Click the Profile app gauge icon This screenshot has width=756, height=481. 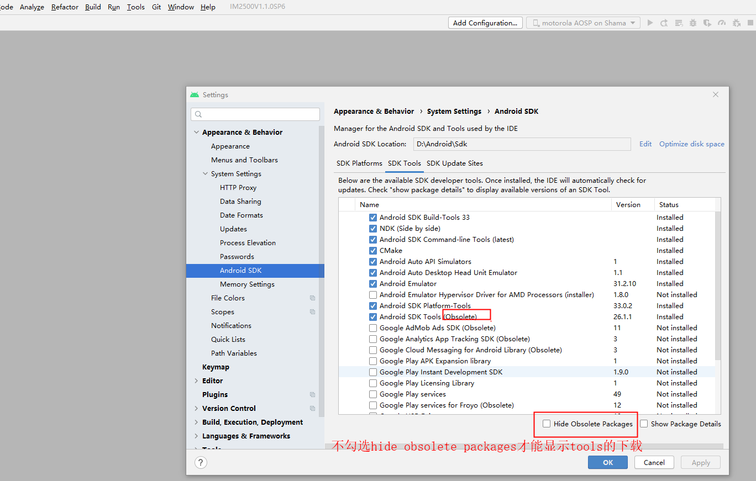point(722,23)
